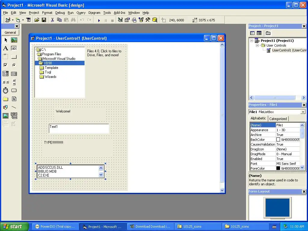Click the Copy toolbar icon
Viewport: 308px width, 231px height.
click(59, 20)
